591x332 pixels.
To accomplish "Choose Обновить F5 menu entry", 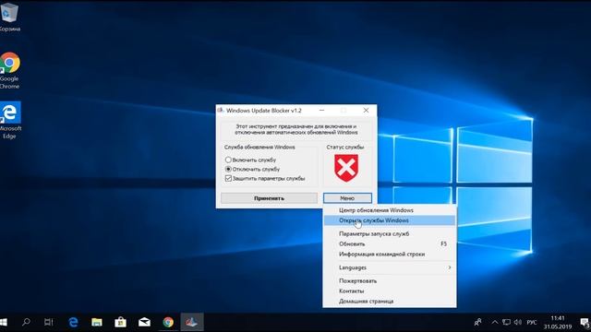I will [x=390, y=243].
